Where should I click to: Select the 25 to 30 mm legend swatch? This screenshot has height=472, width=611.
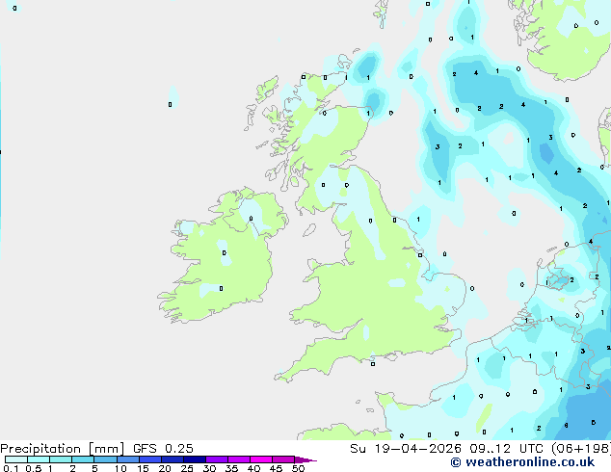click(x=195, y=459)
